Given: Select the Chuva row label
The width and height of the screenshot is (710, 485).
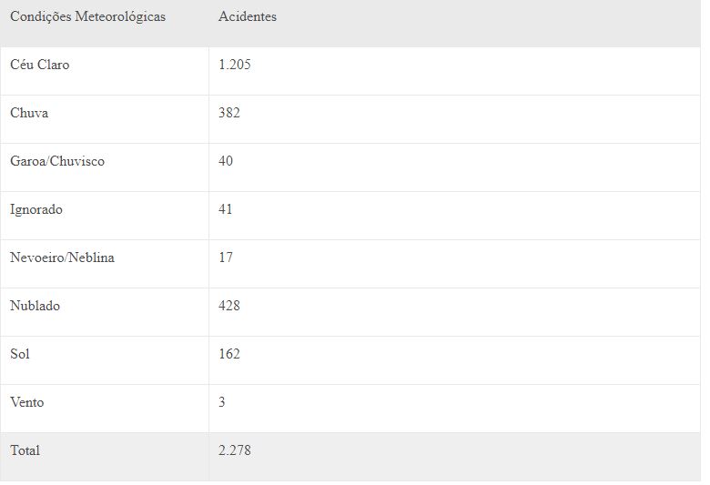Looking at the screenshot, I should coord(29,113).
